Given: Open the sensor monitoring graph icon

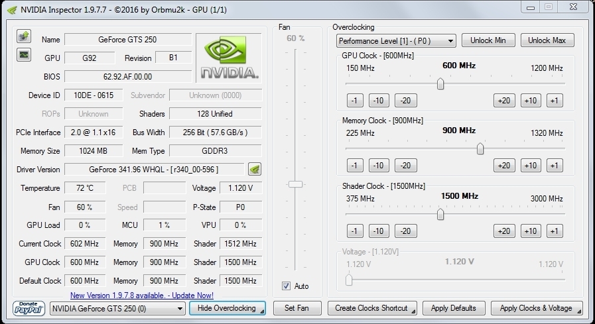Looking at the screenshot, I should click(x=24, y=54).
